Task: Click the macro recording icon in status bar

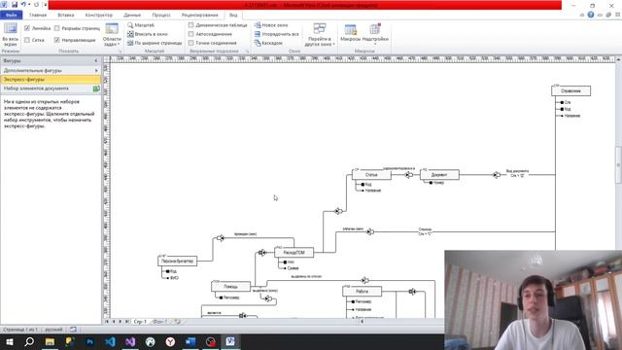Action: pyautogui.click(x=74, y=330)
